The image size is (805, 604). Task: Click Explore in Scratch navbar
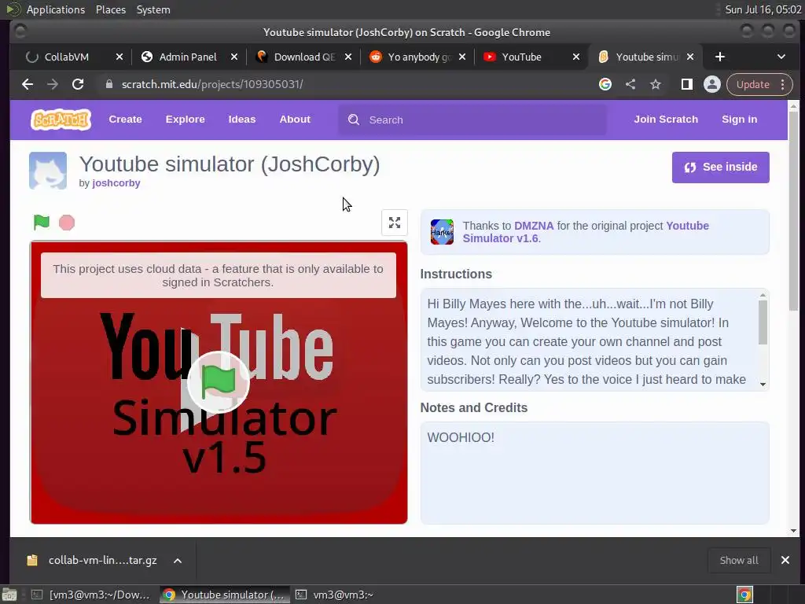[x=186, y=120]
